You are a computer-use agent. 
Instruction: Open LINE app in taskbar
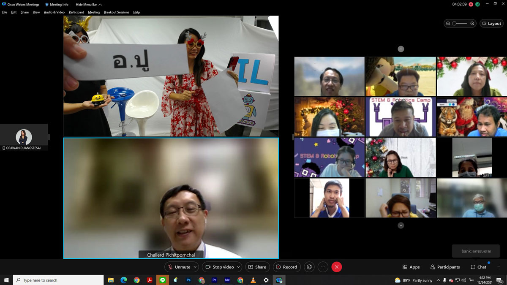(x=163, y=280)
